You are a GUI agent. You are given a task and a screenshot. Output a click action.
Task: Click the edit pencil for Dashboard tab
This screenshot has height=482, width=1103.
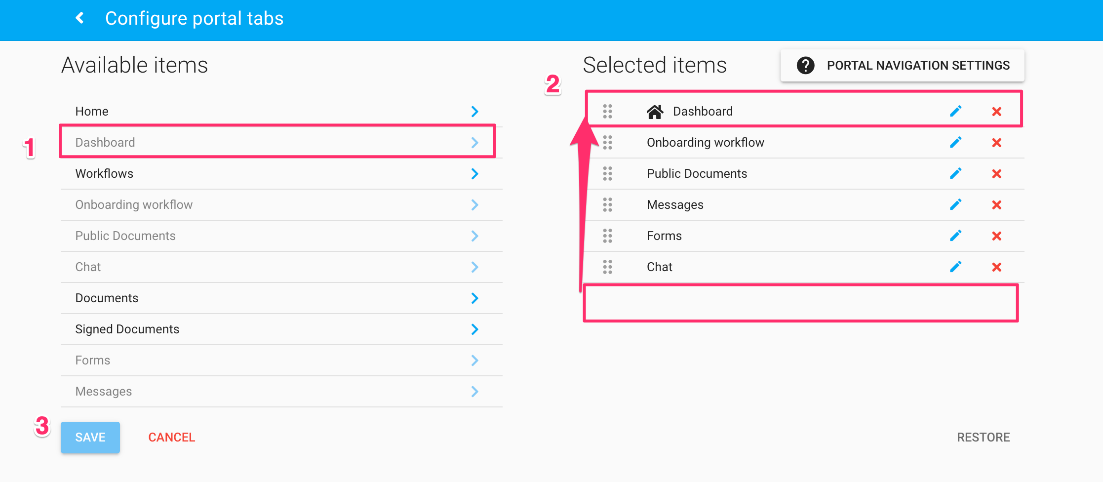tap(956, 111)
